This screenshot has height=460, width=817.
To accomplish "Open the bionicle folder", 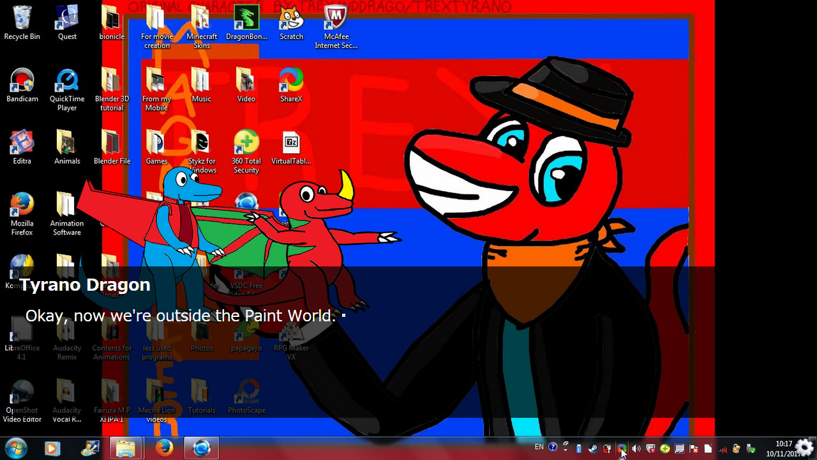I will 112,23.
